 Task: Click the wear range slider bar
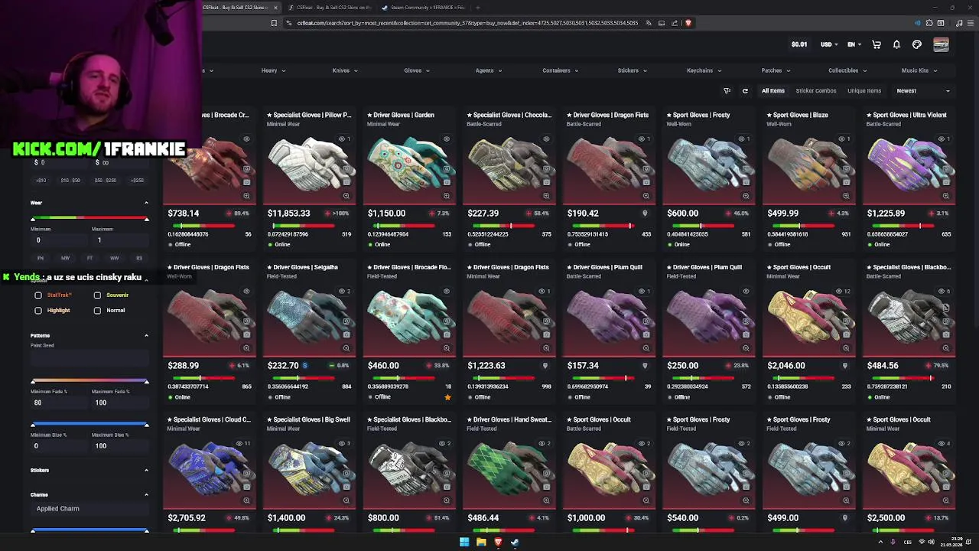(89, 219)
